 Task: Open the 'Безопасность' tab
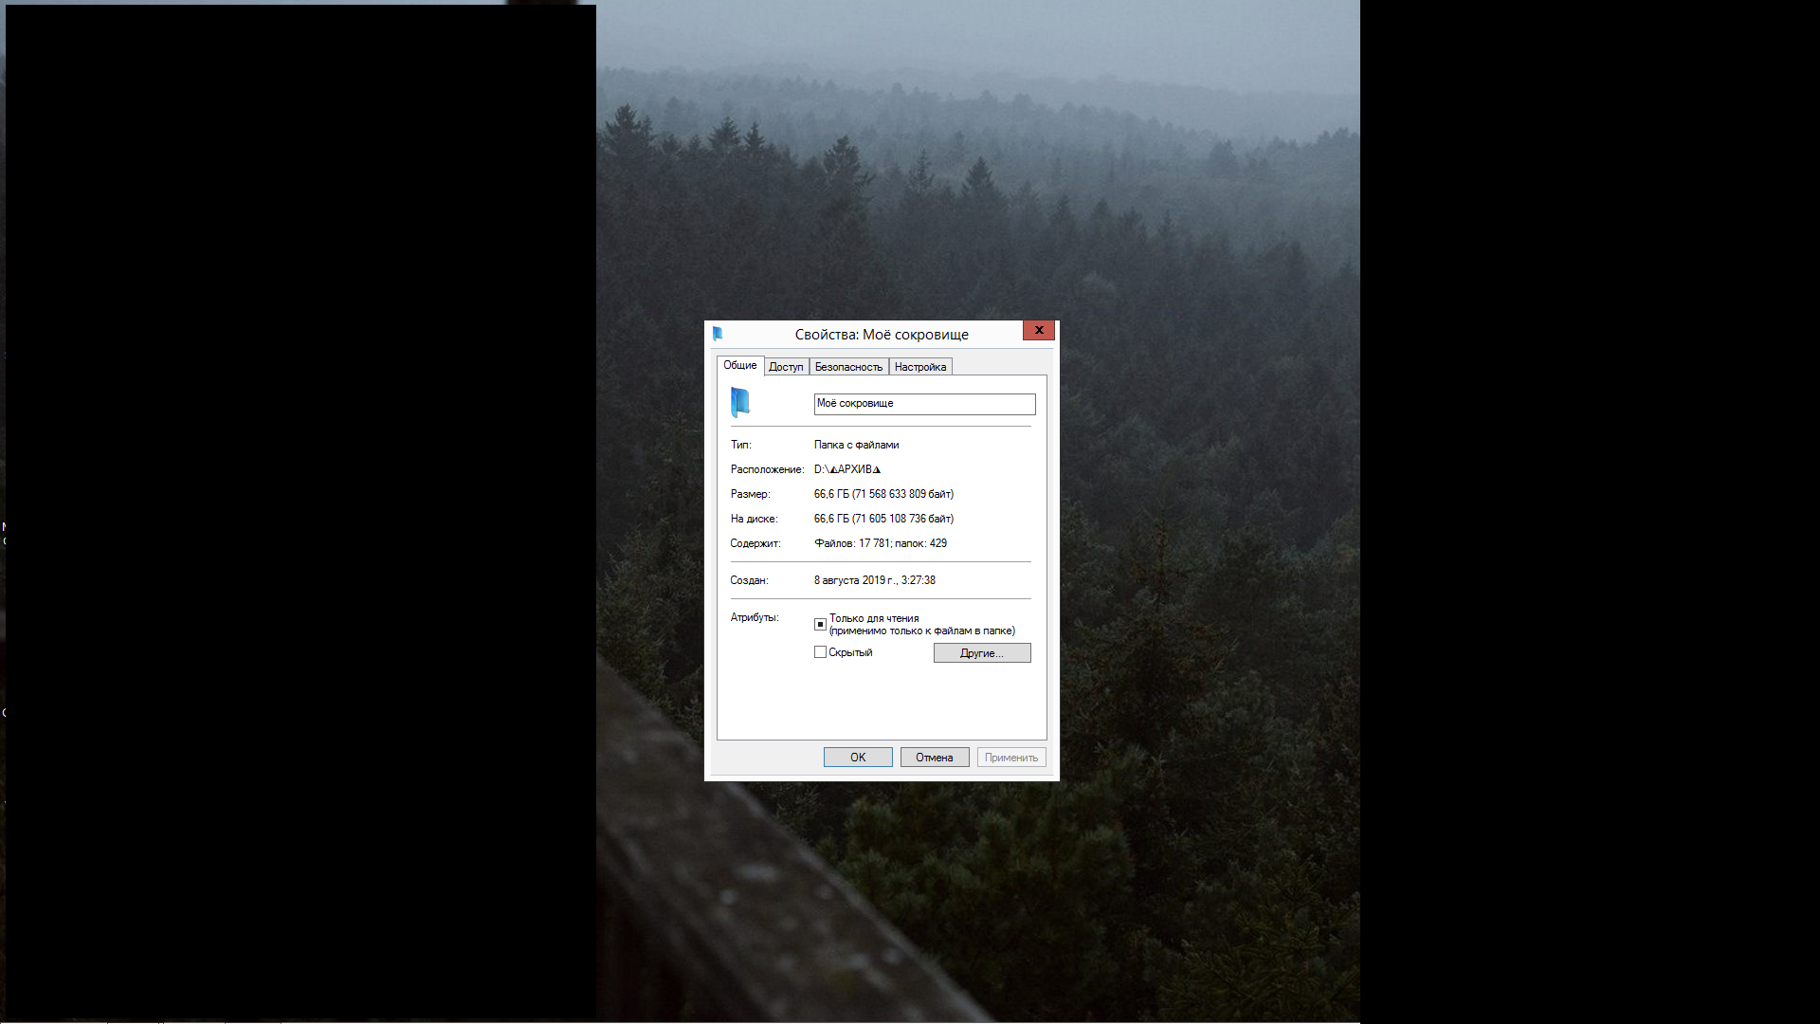[x=848, y=367]
